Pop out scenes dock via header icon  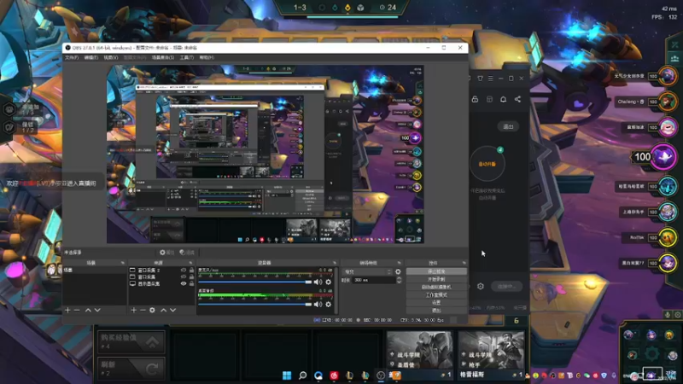pos(122,263)
